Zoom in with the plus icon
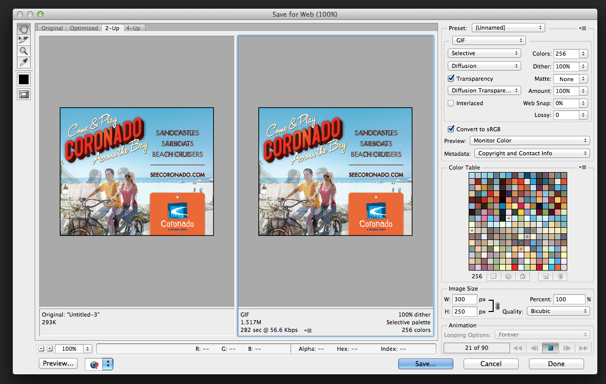The width and height of the screenshot is (606, 384). point(50,349)
